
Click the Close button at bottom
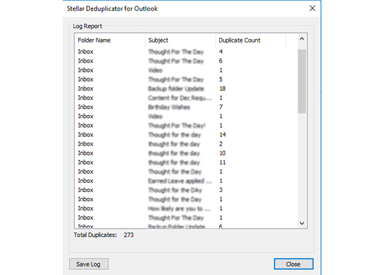tap(294, 264)
